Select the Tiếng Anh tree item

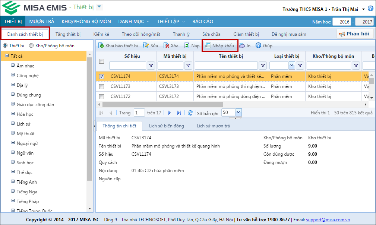tap(27, 182)
